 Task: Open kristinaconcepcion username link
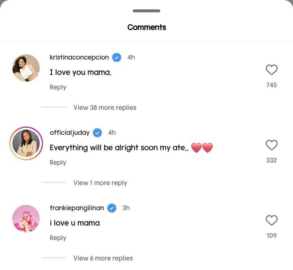pos(79,57)
